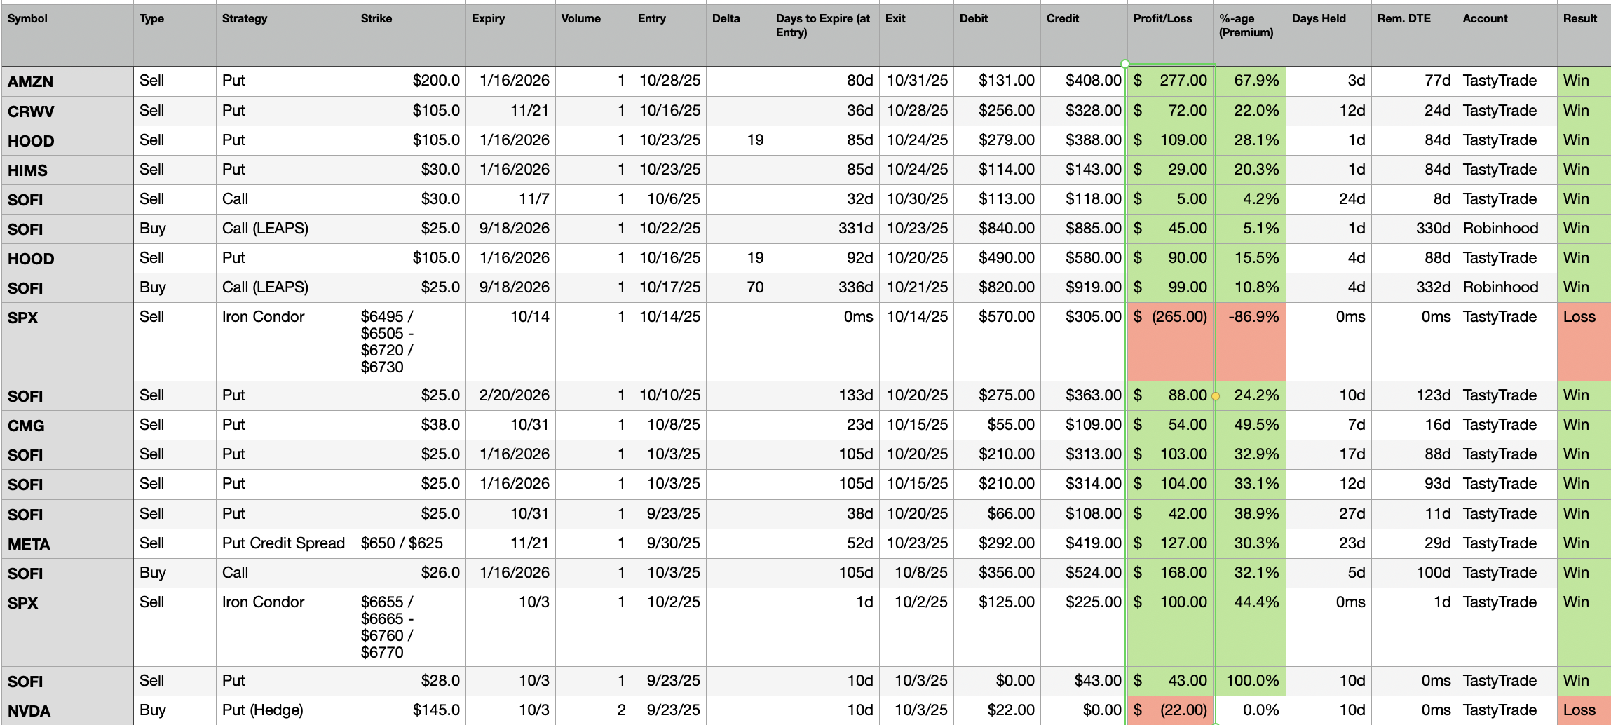Select the AMZN profit cell showing $277.00
This screenshot has height=725, width=1611.
point(1170,81)
